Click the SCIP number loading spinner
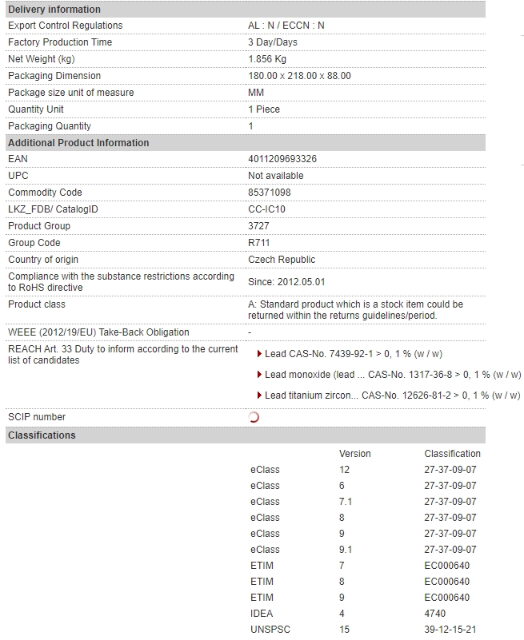524x640 pixels. coord(254,417)
